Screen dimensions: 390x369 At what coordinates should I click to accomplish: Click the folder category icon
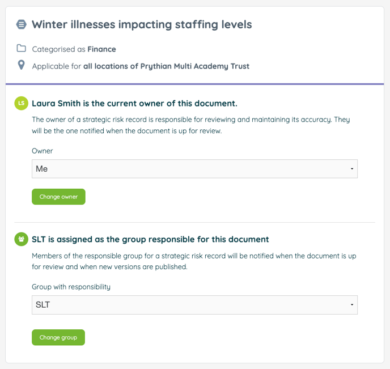[x=22, y=48]
